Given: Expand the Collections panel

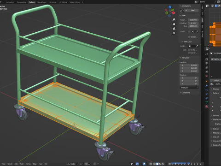Looking at the screenshot, I should click(x=185, y=93).
